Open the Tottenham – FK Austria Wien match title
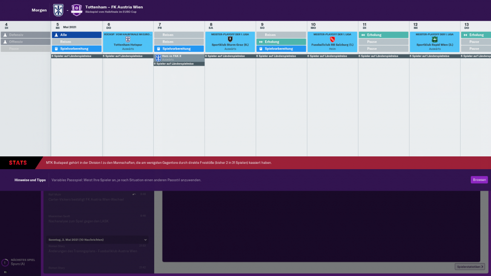 click(x=114, y=7)
